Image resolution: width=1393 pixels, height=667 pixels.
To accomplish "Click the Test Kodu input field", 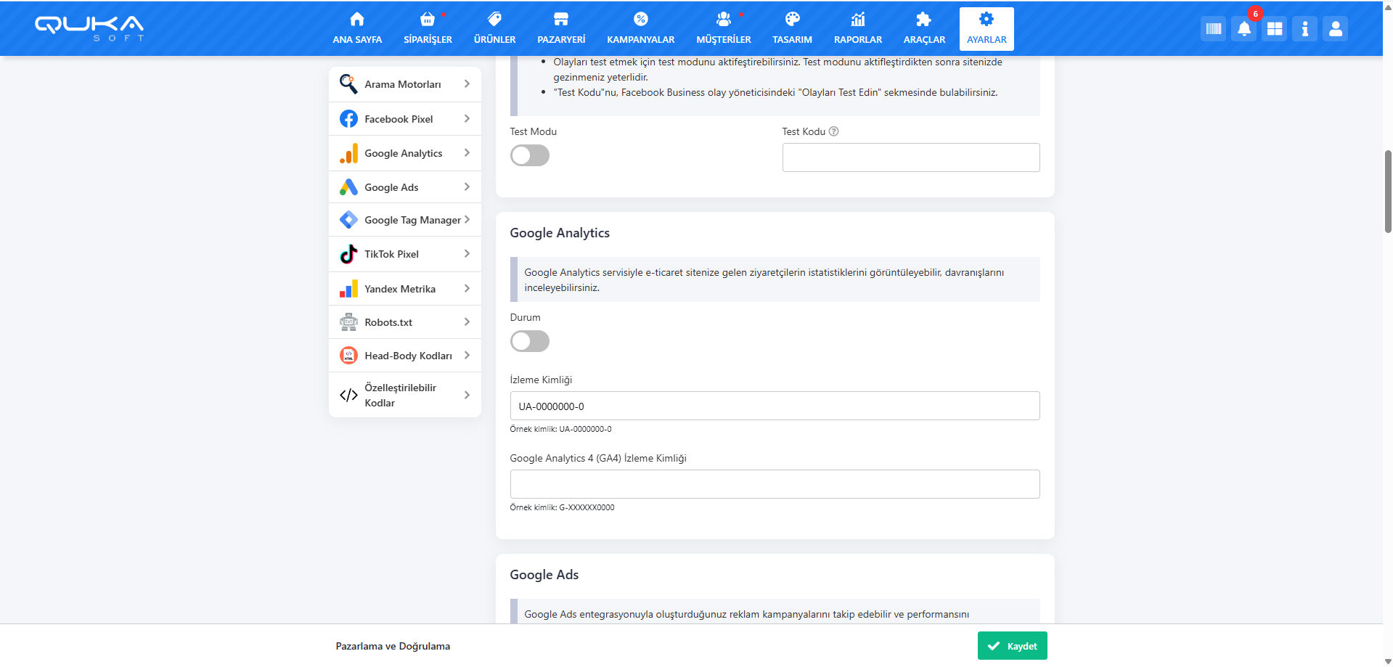I will (910, 157).
